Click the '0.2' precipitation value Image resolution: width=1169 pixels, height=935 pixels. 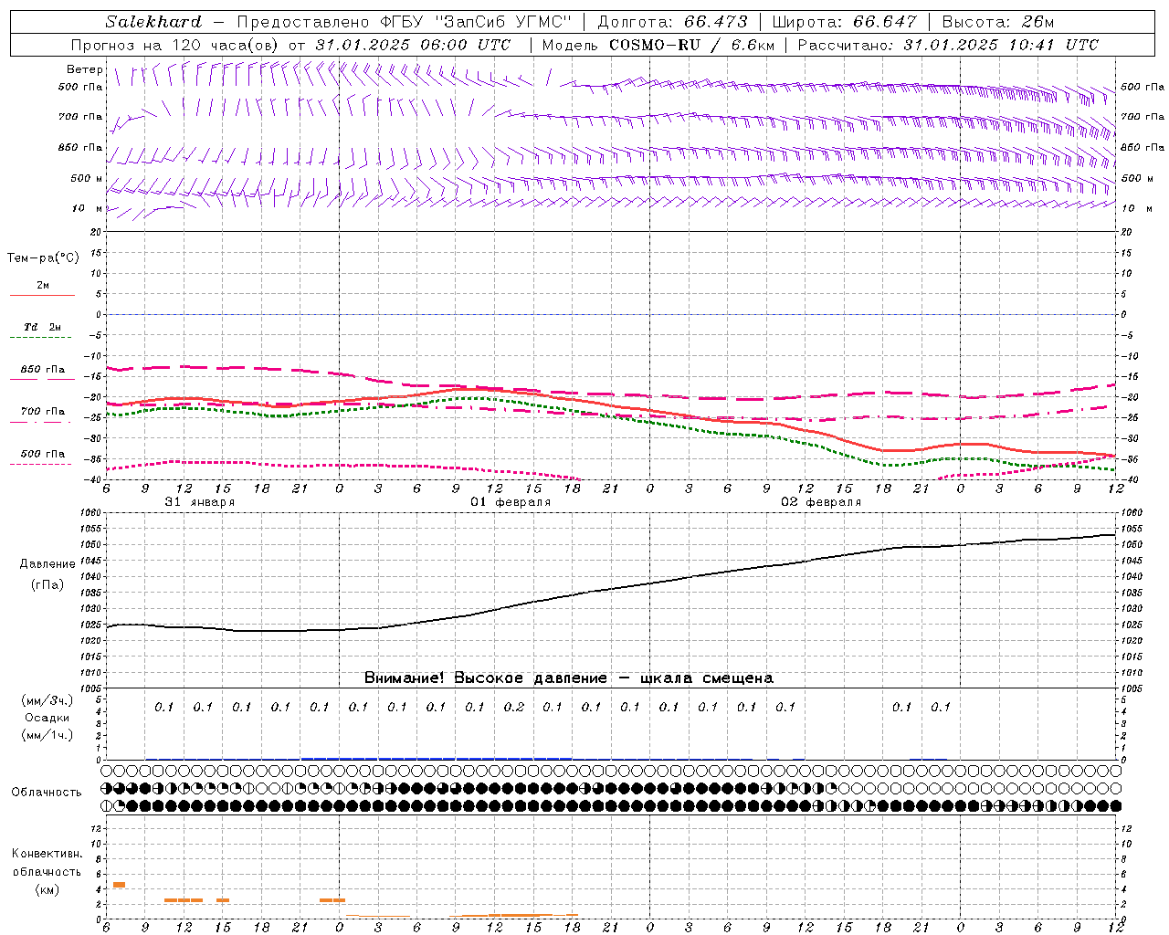pyautogui.click(x=514, y=707)
